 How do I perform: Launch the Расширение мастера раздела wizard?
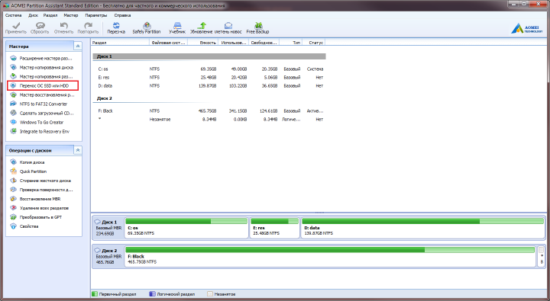42,58
